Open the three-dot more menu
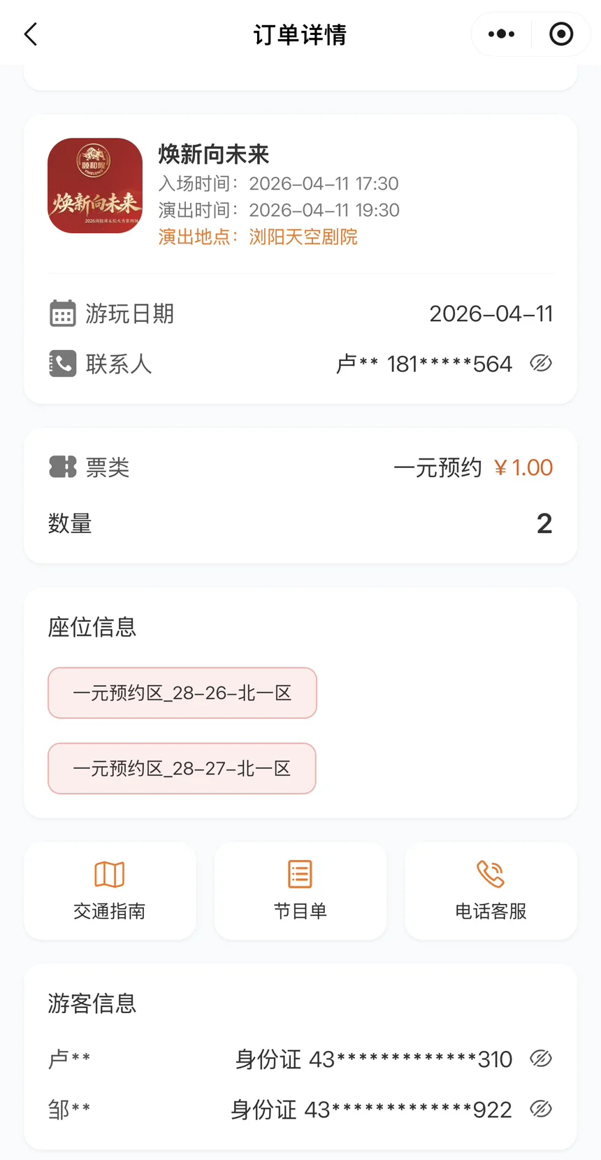The width and height of the screenshot is (601, 1160). coord(501,34)
